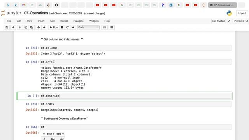This screenshot has height=140, width=249.
Task: Click the Last Checkpoint date text
Action: pyautogui.click(x=65, y=13)
